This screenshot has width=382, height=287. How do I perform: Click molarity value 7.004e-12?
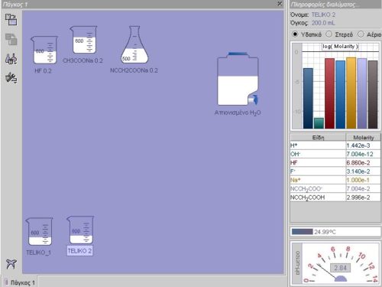click(360, 154)
